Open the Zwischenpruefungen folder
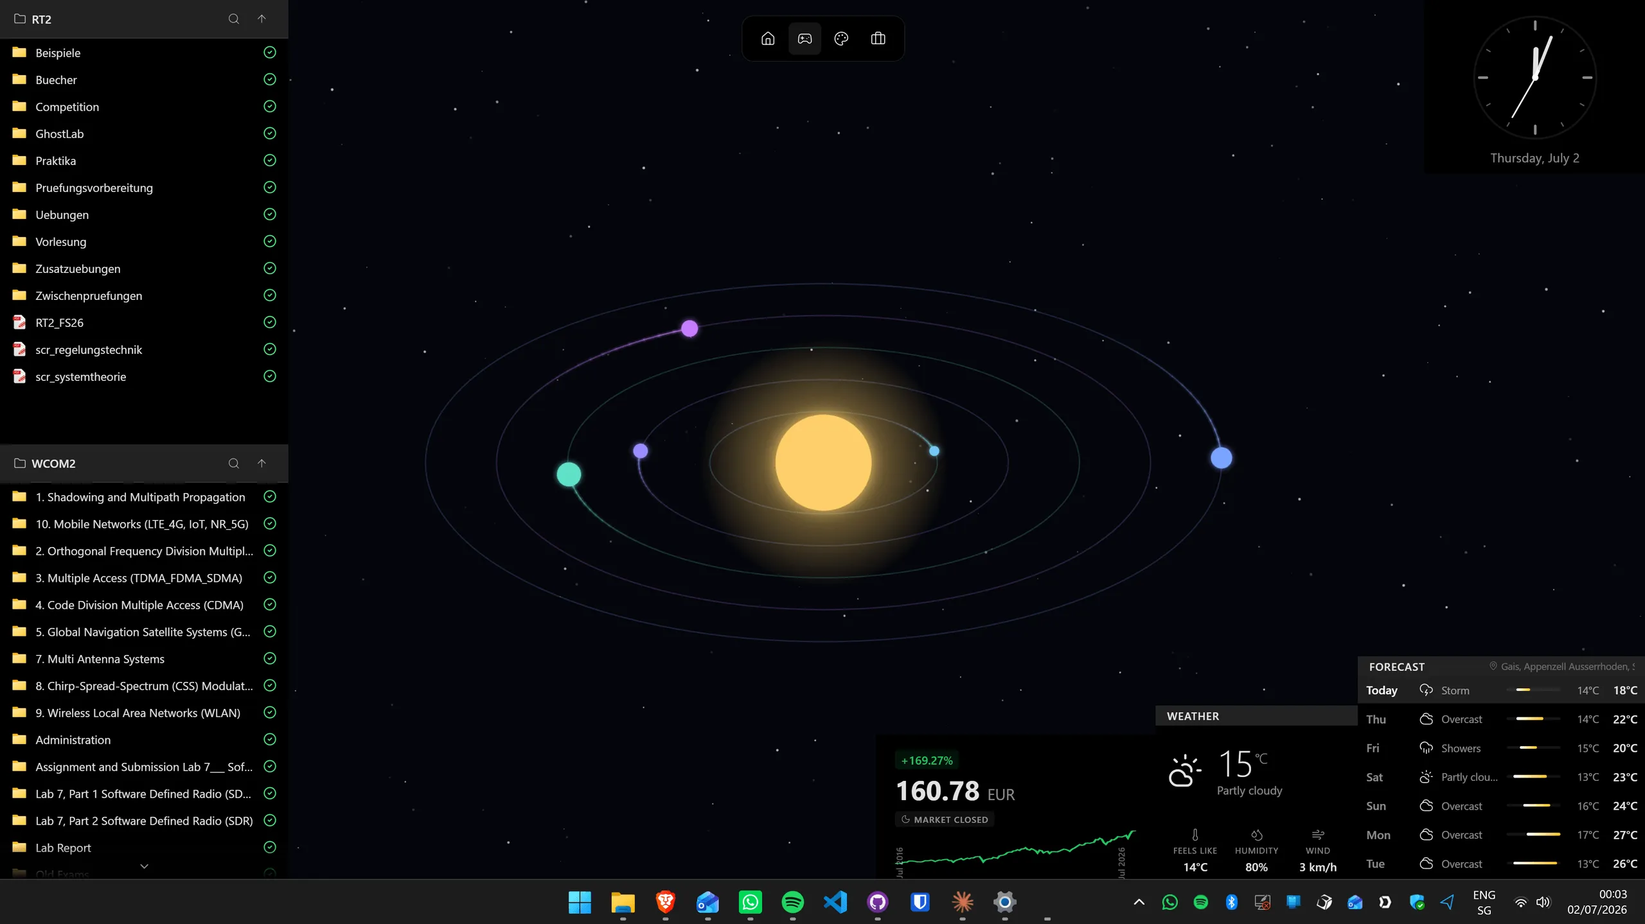This screenshot has width=1645, height=924. [144, 295]
